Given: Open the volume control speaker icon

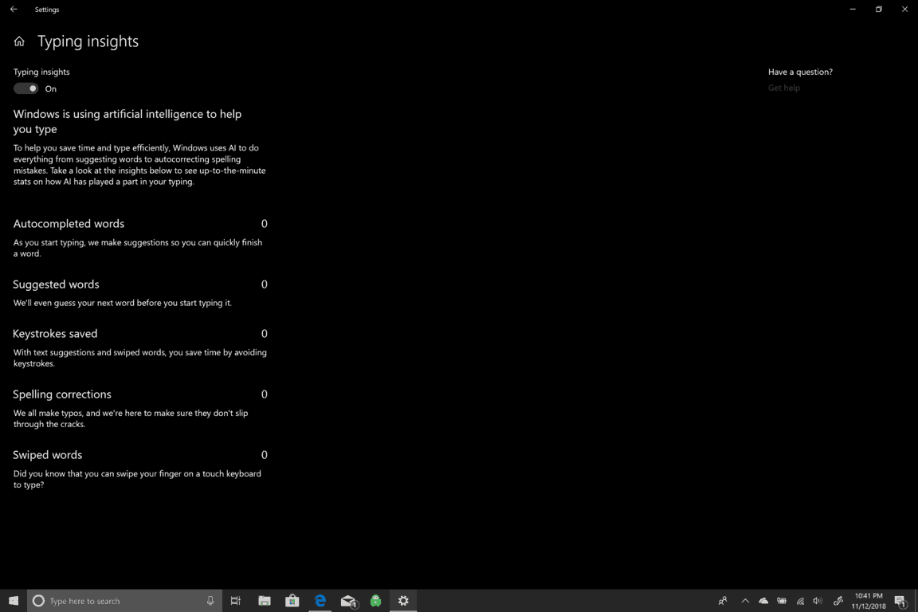Looking at the screenshot, I should click(x=818, y=601).
